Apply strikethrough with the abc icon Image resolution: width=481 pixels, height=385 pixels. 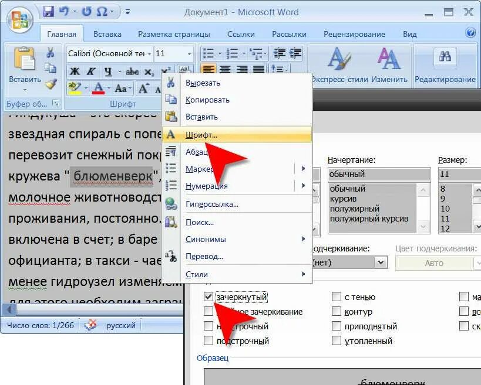[x=132, y=71]
